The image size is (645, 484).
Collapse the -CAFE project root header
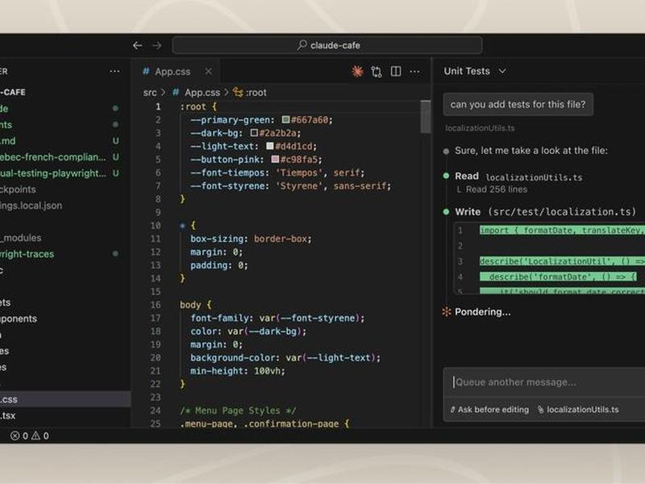13,92
